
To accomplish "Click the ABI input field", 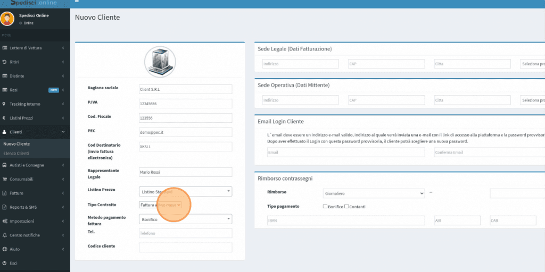I will click(457, 220).
